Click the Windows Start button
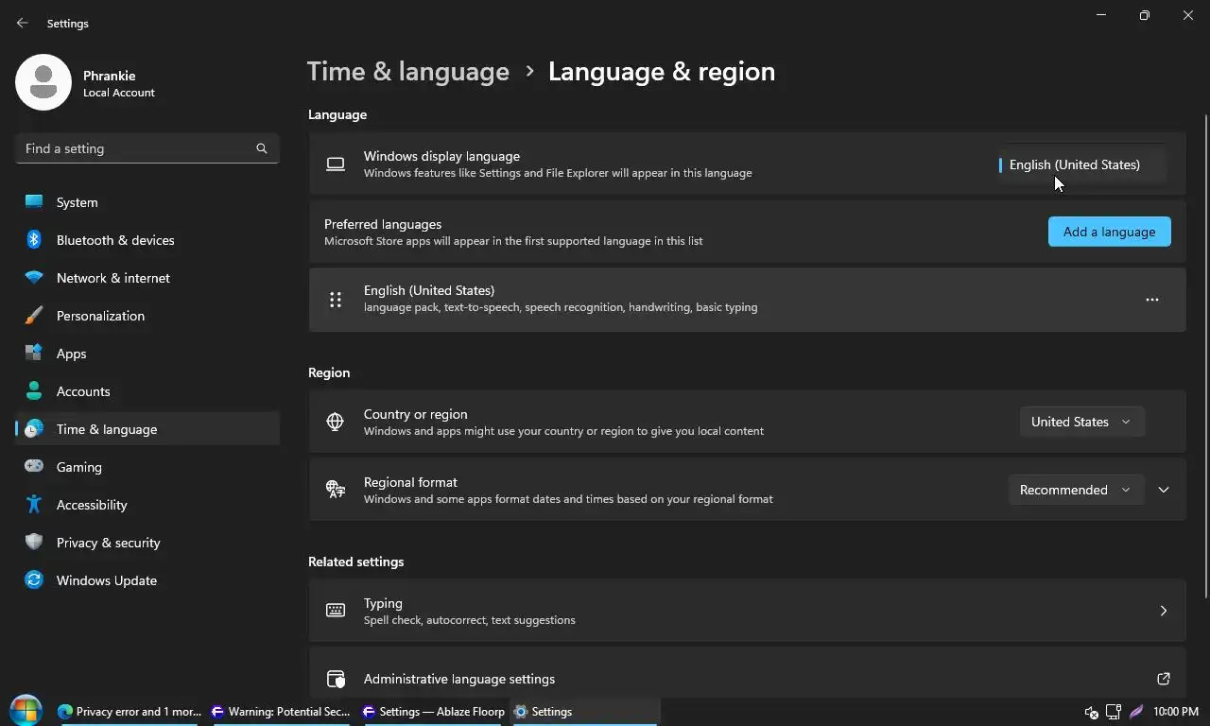 (26, 710)
